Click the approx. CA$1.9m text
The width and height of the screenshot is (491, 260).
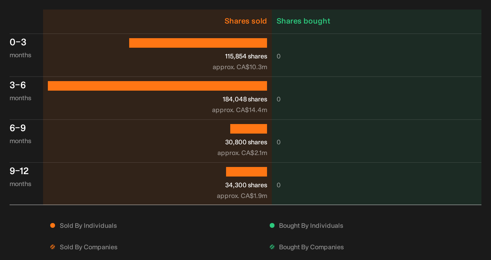[242, 196]
